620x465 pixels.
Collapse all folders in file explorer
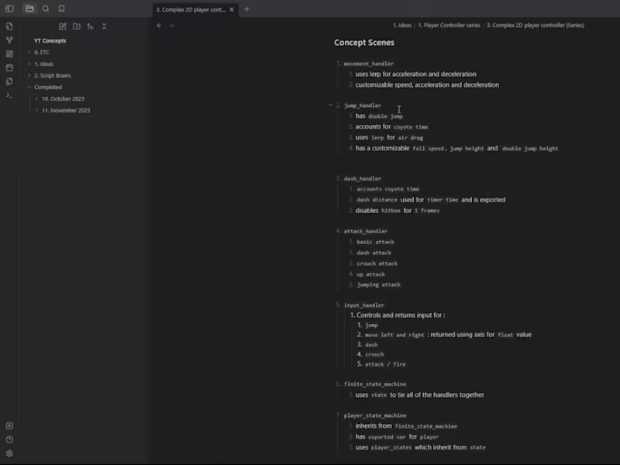pos(105,26)
